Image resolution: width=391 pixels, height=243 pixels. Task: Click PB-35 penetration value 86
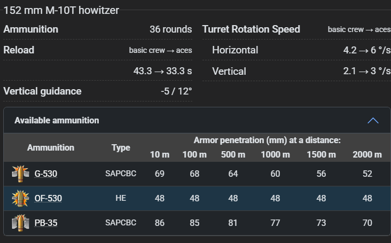click(x=160, y=223)
